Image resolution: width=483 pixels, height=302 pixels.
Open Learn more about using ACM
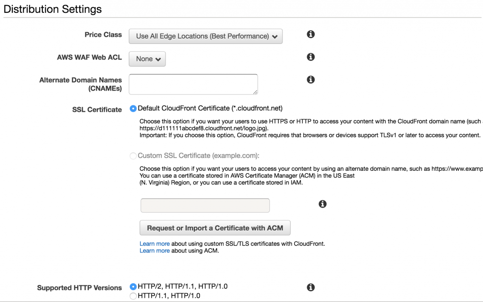154,251
